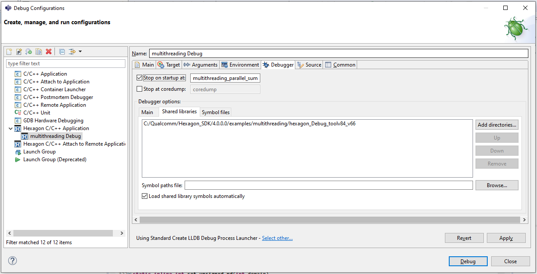Click the Select other... link
This screenshot has width=537, height=274.
click(277, 238)
